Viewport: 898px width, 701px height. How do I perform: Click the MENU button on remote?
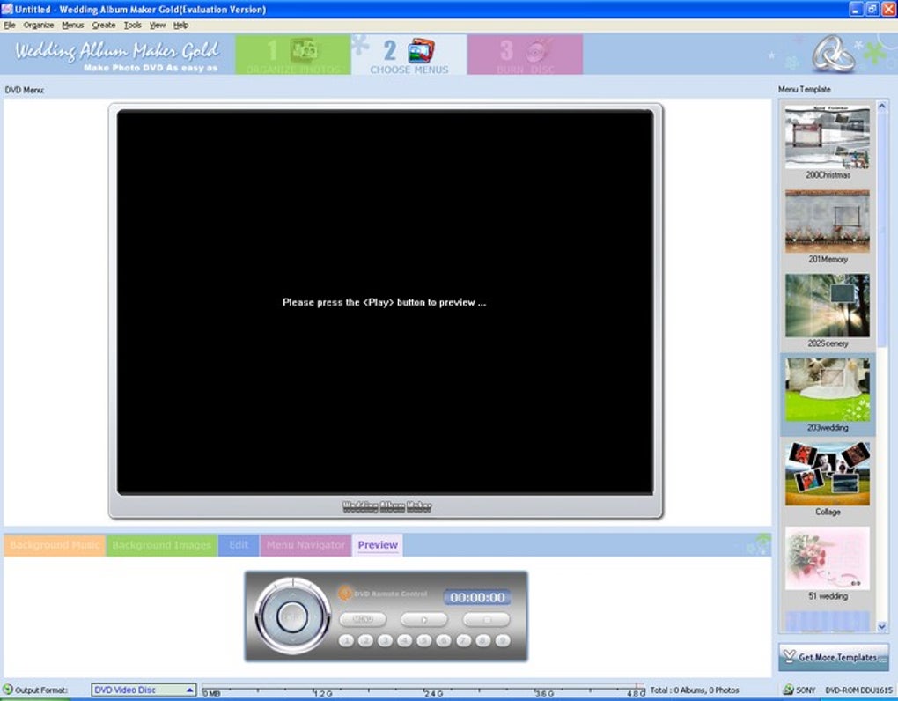click(x=363, y=620)
